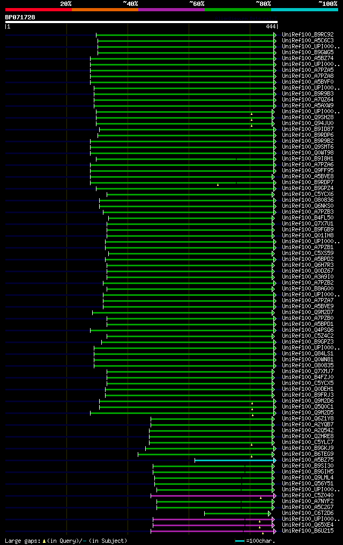Viewport: 343px width, 545px height.
Task: Select the BP071728 query name
Action: tap(20, 17)
